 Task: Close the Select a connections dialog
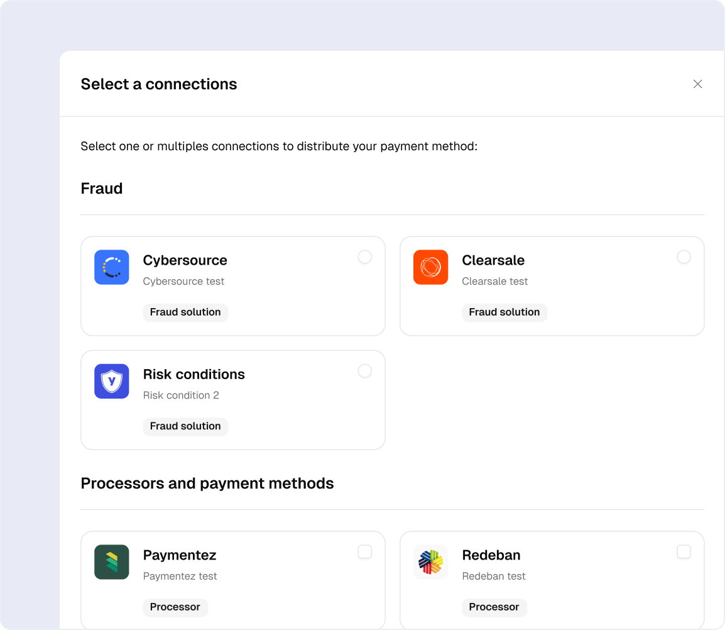tap(697, 84)
